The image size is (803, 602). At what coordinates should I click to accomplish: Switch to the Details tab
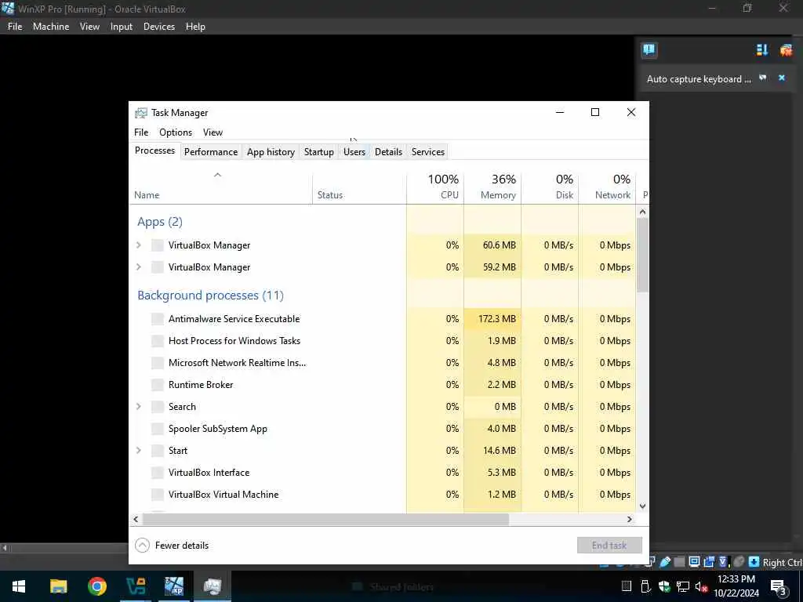(x=388, y=152)
